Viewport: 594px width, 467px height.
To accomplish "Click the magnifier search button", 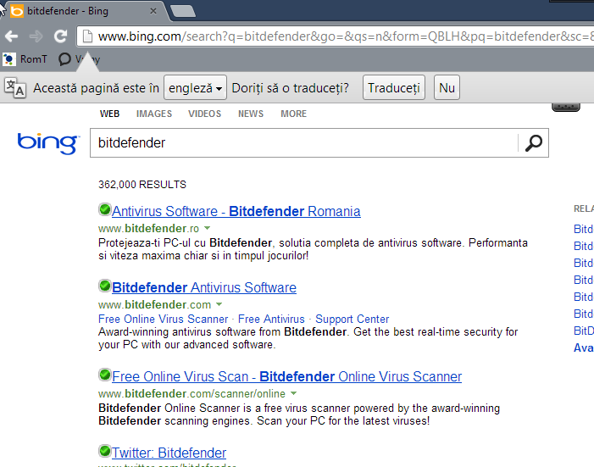I will point(533,143).
